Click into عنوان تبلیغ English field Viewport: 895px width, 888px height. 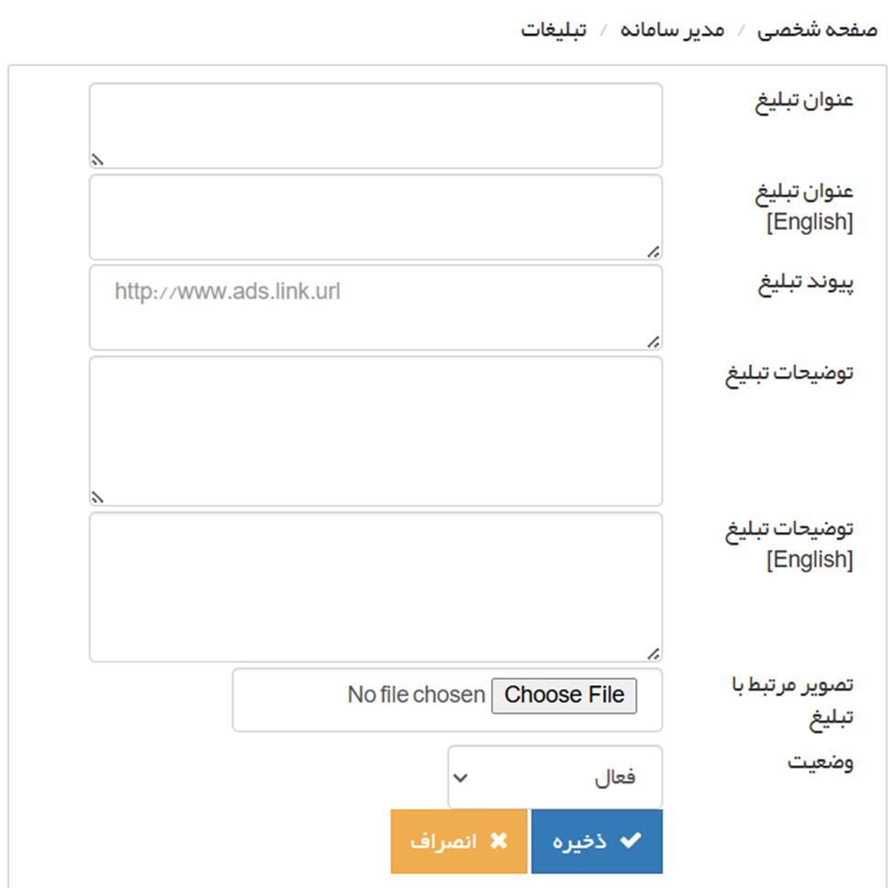tap(375, 217)
